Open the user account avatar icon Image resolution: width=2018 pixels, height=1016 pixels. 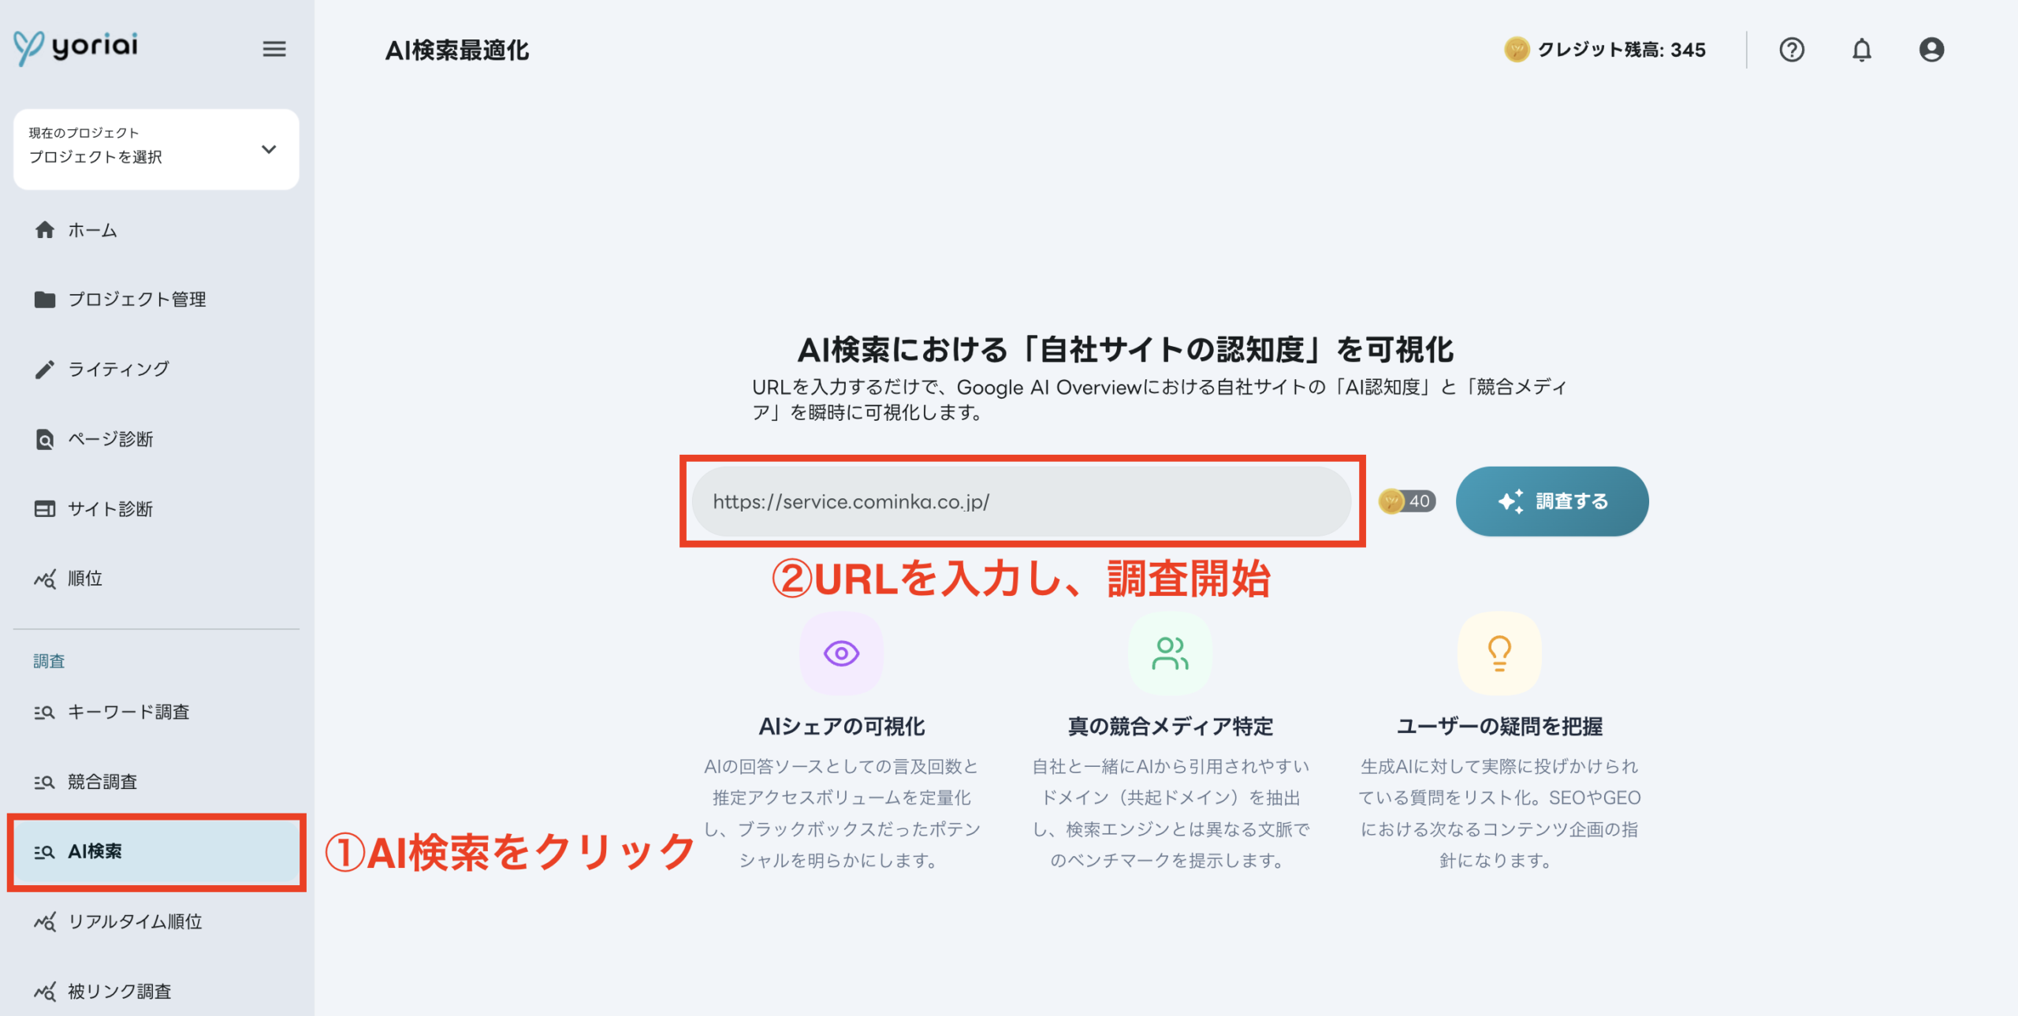click(1931, 50)
